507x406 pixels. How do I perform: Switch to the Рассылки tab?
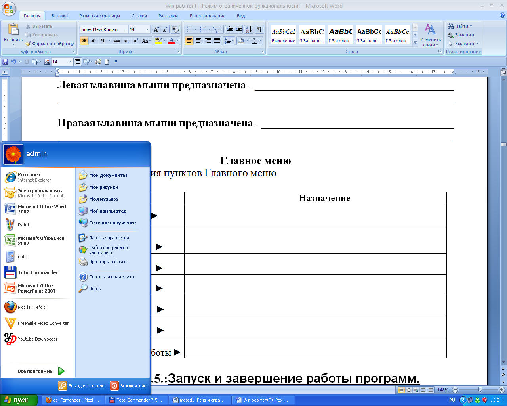coord(168,16)
